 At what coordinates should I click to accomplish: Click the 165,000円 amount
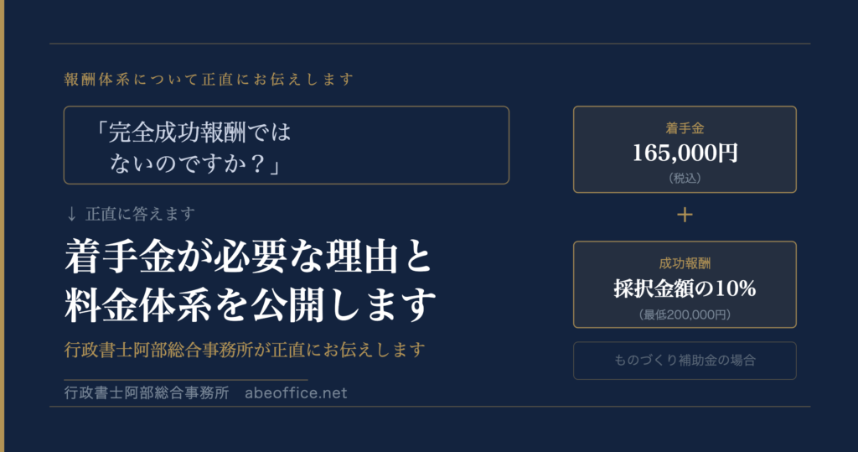(685, 153)
